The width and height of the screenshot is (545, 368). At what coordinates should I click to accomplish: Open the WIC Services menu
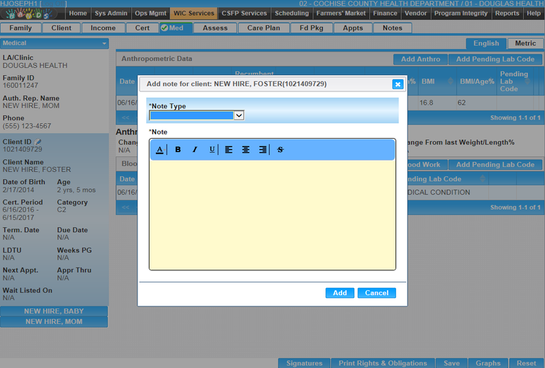(193, 13)
